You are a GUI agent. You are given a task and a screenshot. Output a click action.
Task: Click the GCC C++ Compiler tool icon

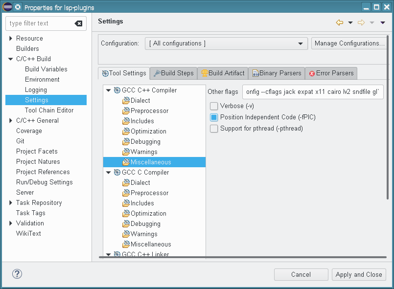(x=117, y=90)
